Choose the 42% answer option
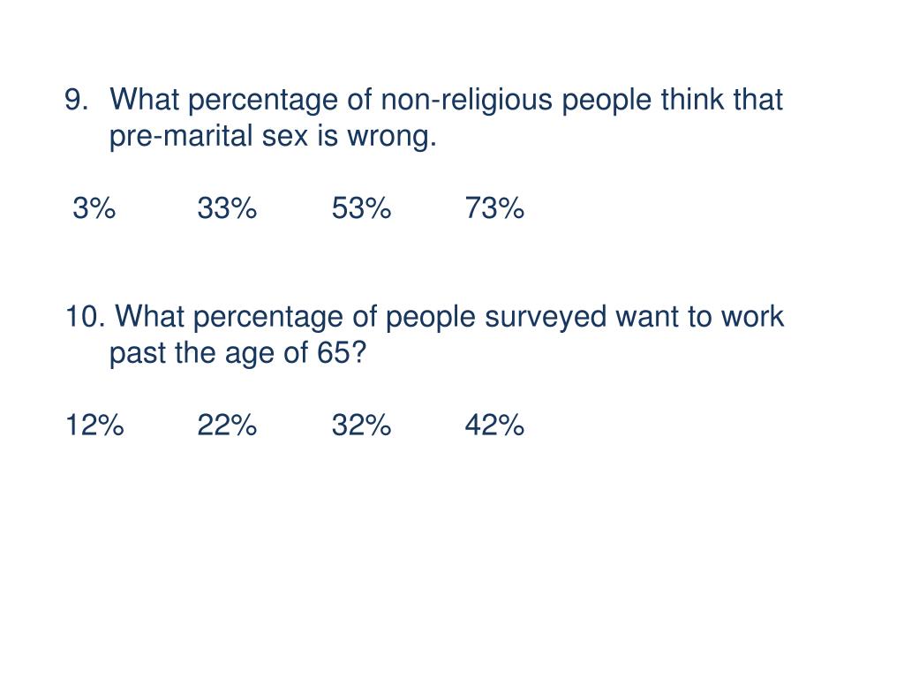Image resolution: width=904 pixels, height=678 pixels. (x=494, y=426)
